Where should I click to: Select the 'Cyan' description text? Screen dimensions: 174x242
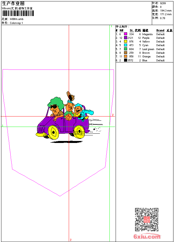point(145,45)
